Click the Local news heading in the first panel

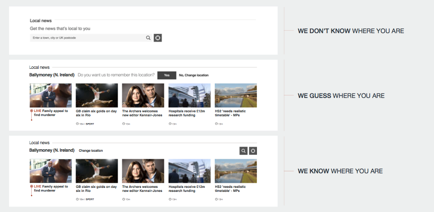(x=41, y=21)
